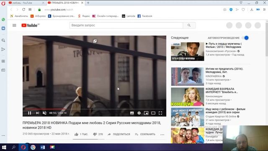The height and width of the screenshot is (151, 268).
Task: Click the Share (ПОДЕЛИТЬСЯ) button
Action: tap(119, 134)
